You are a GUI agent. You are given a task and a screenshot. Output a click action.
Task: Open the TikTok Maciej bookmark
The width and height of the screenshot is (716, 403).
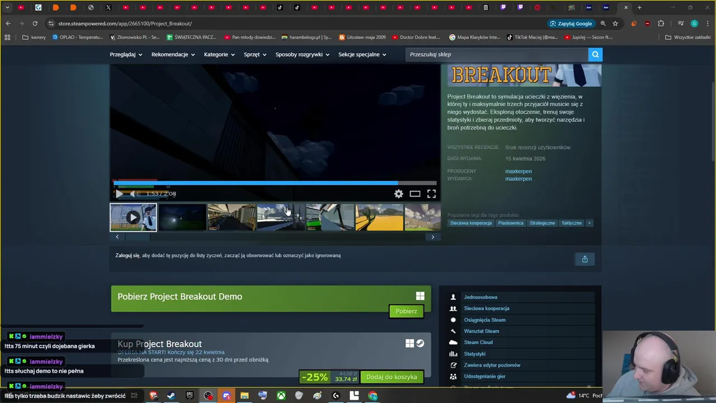tap(533, 37)
